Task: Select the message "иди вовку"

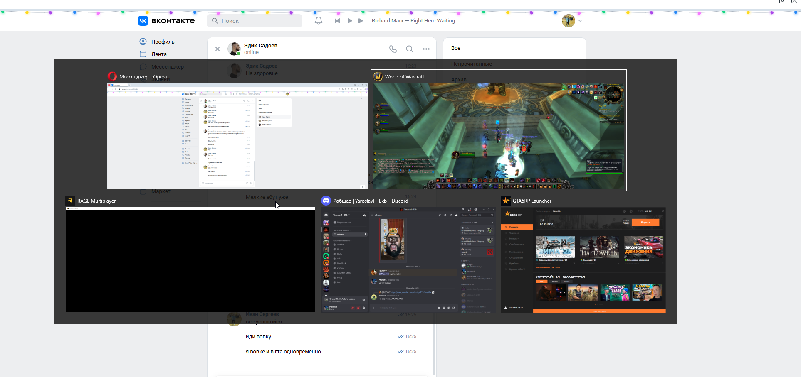Action: (258, 337)
